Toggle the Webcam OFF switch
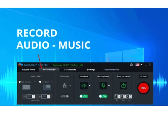This screenshot has height=126, width=168. point(65,96)
